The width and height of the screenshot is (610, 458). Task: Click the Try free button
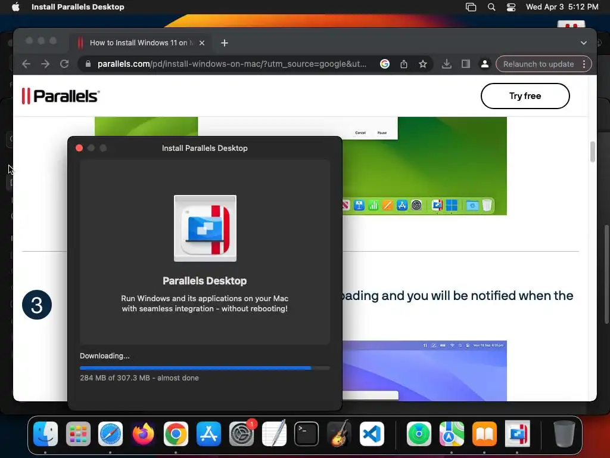(x=525, y=96)
